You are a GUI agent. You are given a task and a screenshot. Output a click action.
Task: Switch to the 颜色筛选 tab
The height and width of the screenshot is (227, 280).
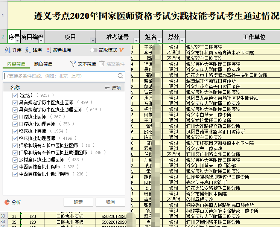tap(43, 64)
